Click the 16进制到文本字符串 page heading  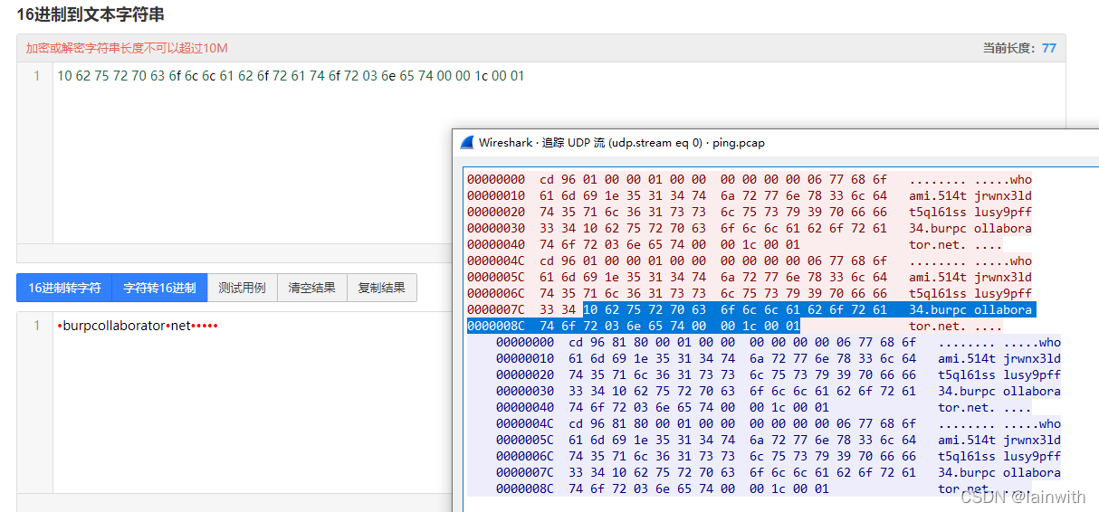pos(91,14)
